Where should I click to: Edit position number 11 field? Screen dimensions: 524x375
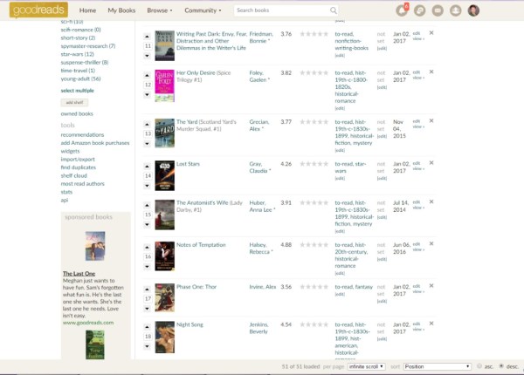(148, 45)
